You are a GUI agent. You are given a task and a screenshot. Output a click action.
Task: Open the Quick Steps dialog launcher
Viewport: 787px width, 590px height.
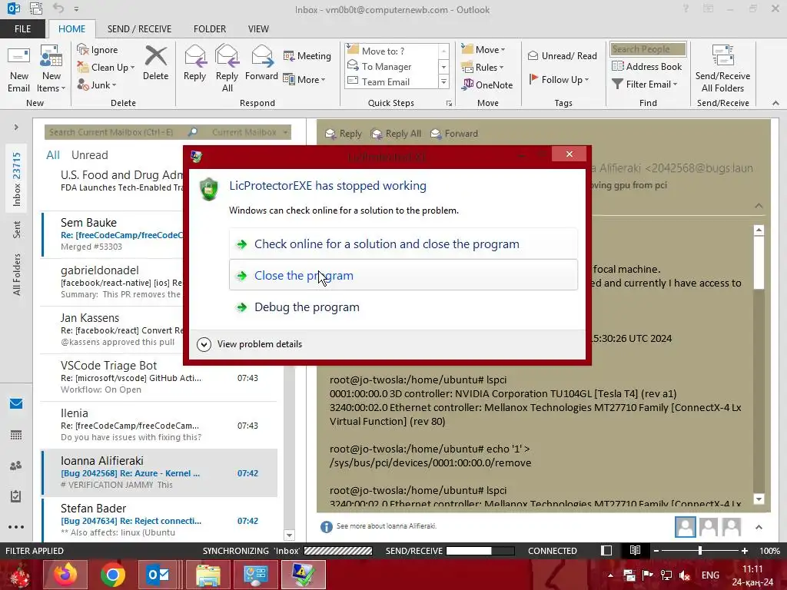tap(449, 104)
